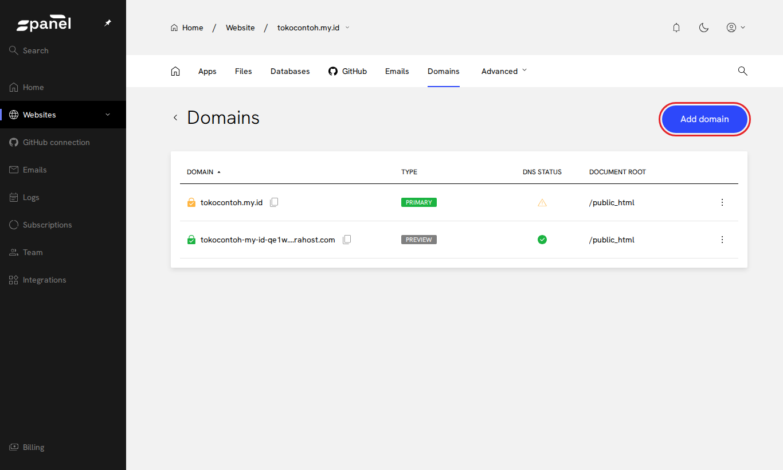Open the notifications bell
Screen dimensions: 783x470
(x=676, y=28)
